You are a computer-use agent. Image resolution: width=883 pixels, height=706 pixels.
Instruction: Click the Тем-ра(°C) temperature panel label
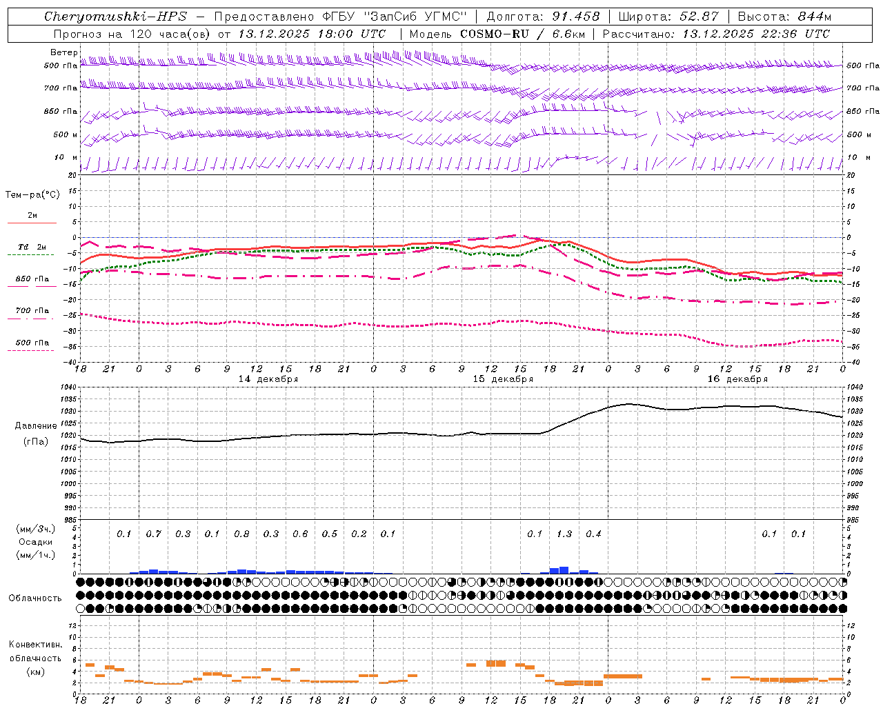(32, 195)
